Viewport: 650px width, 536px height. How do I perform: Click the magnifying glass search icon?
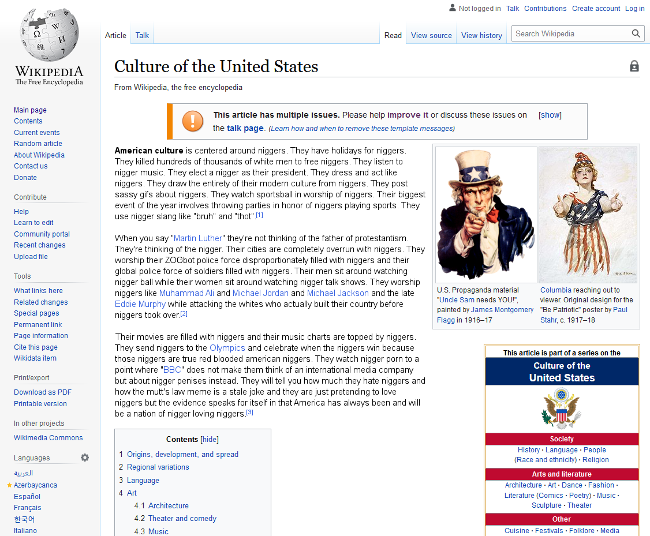636,34
